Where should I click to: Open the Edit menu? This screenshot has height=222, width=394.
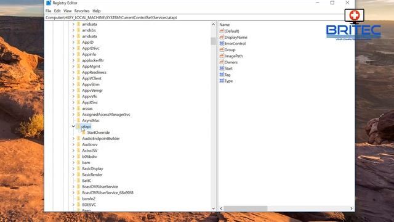(x=57, y=11)
